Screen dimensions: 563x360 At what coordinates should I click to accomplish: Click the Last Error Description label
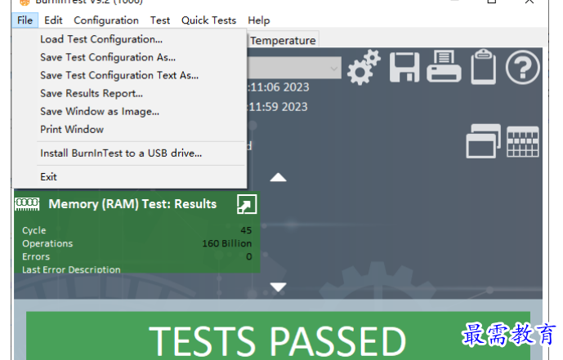(x=71, y=269)
